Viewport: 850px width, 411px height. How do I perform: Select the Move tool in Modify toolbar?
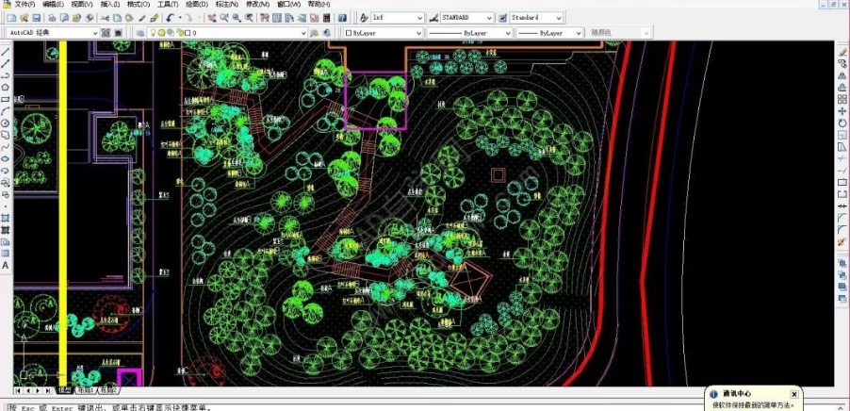click(842, 111)
